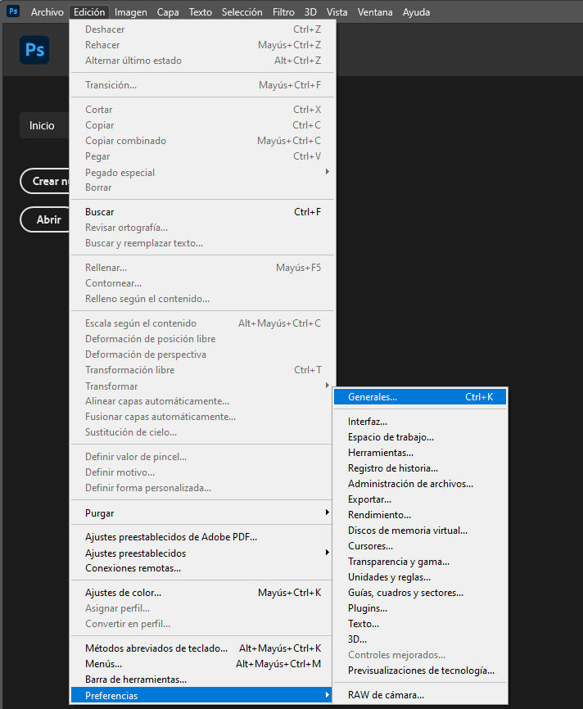583x709 pixels.
Task: Expand the Preferencias submenu arrow
Action: coord(327,695)
